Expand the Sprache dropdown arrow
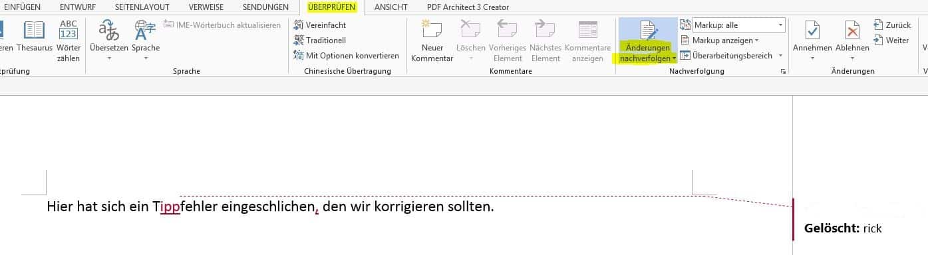This screenshot has height=255, width=928. point(145,58)
